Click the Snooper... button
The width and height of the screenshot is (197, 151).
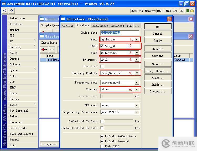click(158, 91)
